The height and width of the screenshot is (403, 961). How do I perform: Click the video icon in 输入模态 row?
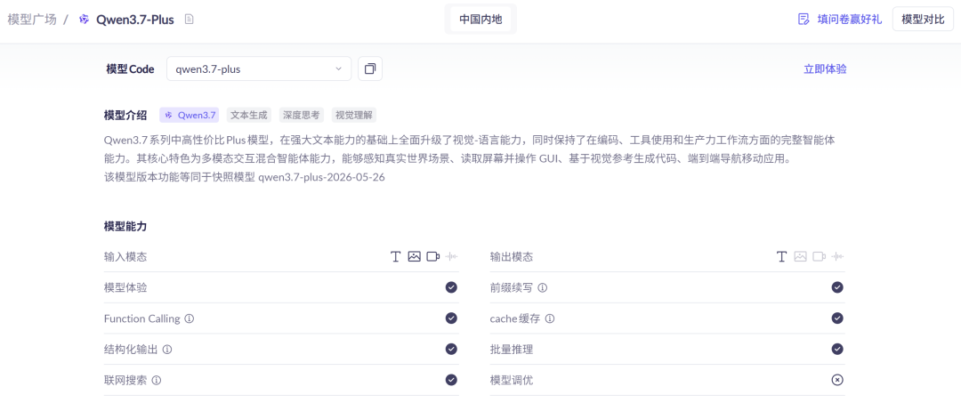[x=433, y=256]
